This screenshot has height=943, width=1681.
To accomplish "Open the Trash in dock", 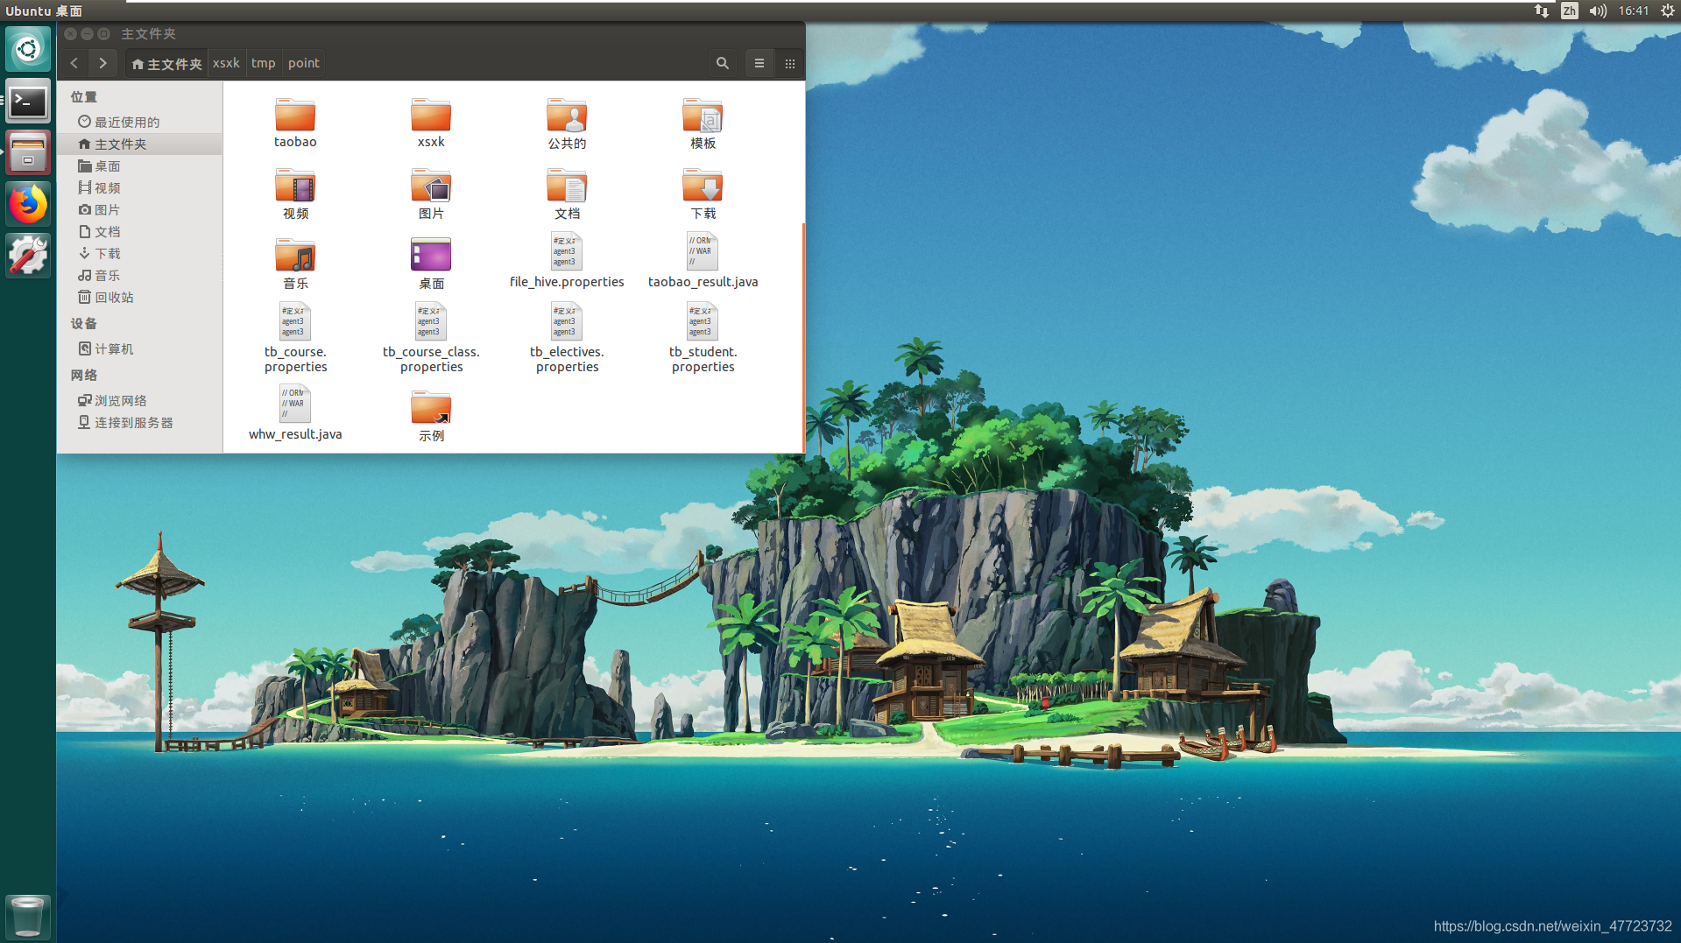I will tap(28, 916).
